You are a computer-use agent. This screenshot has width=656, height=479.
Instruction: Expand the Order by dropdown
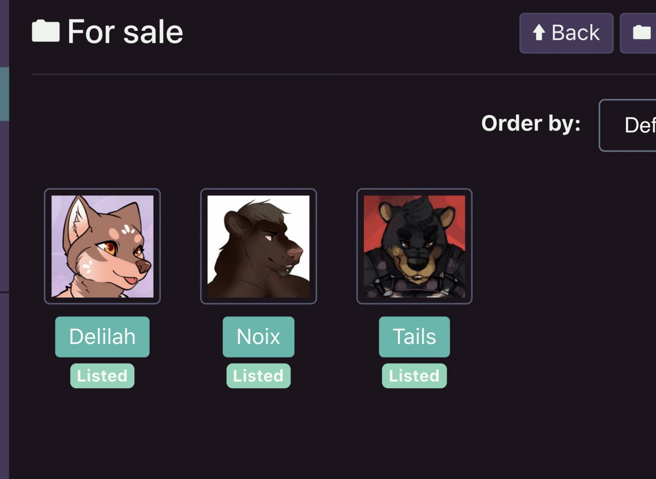[x=628, y=125]
